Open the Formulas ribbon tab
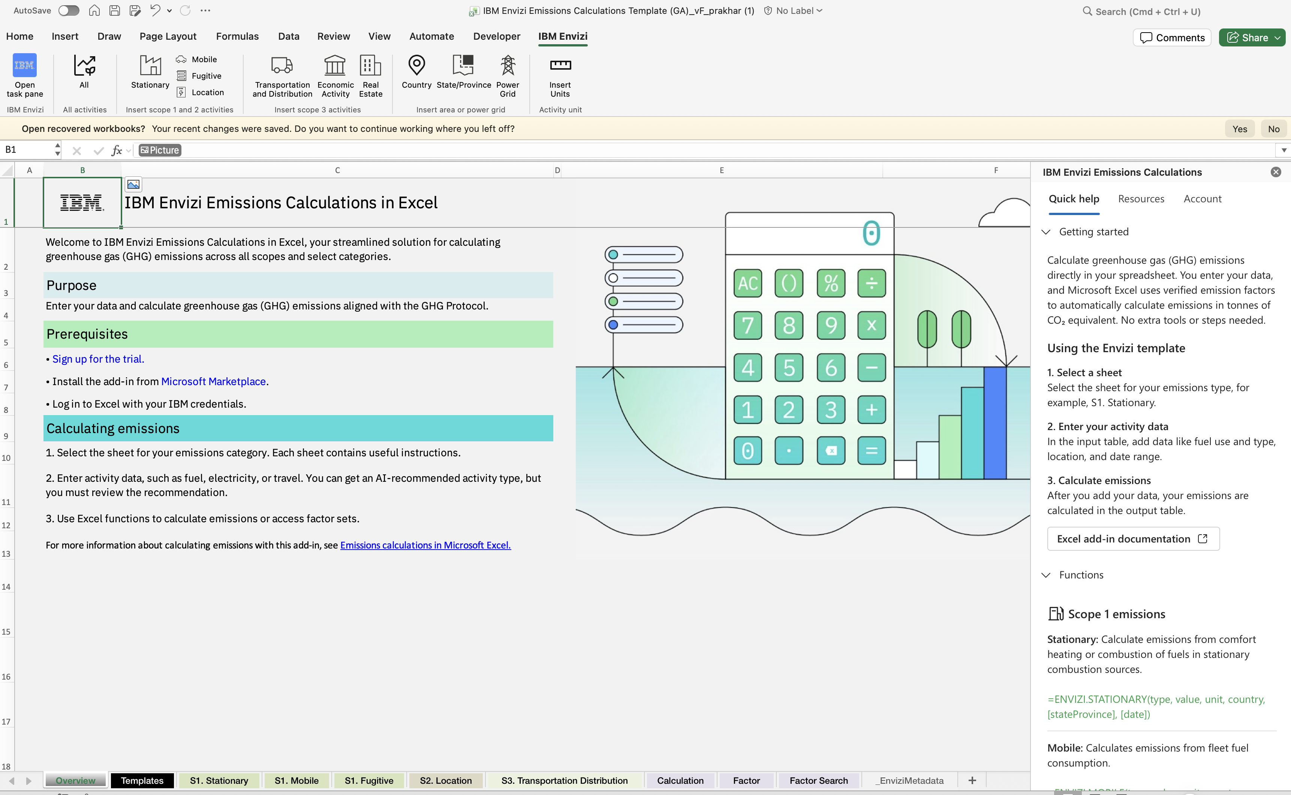The height and width of the screenshot is (795, 1291). tap(237, 36)
